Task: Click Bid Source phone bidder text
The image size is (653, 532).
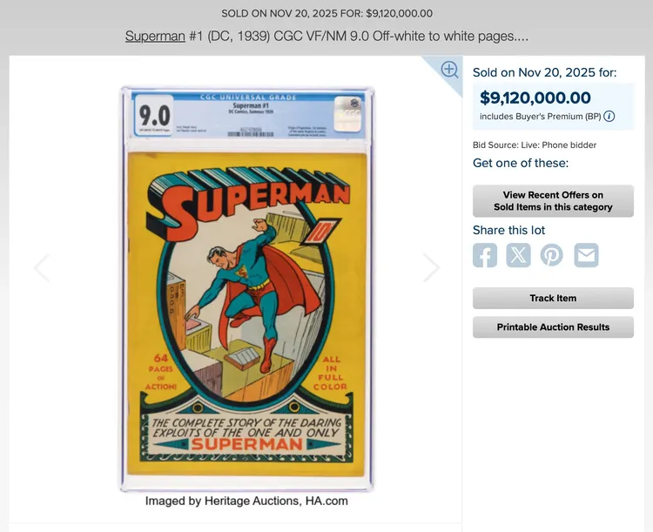Action: (x=535, y=145)
